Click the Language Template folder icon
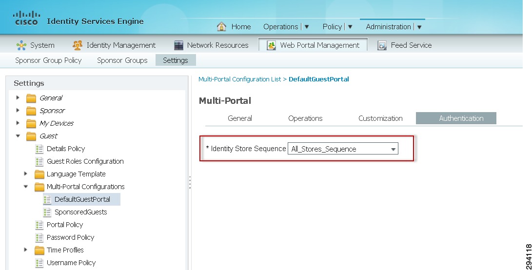 (x=39, y=174)
